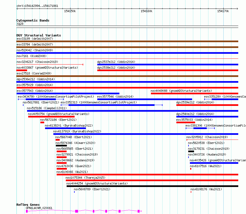Click the nsv3409662 (Audano2019) label
The width and height of the screenshot is (246, 214).
(x=75, y=160)
